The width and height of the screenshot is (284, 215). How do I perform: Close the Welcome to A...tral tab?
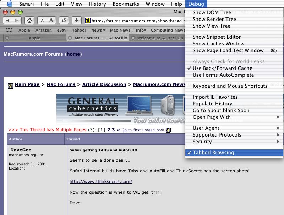tap(133, 38)
